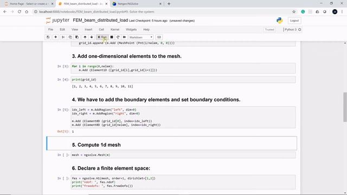
Task: Click the page vertical scrollbar thumb
Action: point(345,107)
